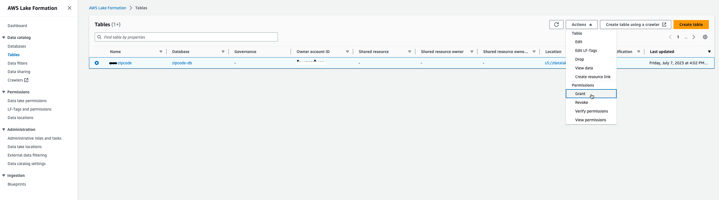Choose Edit LF-Tags menu item
719x200 pixels.
tap(591, 50)
